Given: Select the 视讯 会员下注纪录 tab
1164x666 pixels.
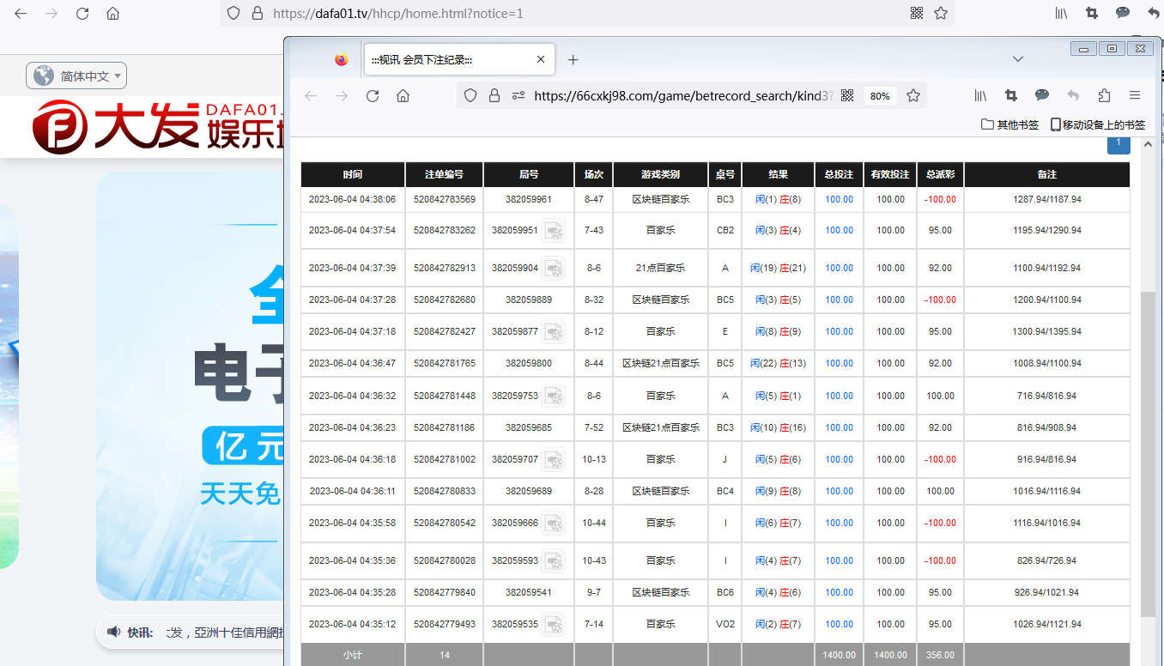Looking at the screenshot, I should pyautogui.click(x=458, y=60).
